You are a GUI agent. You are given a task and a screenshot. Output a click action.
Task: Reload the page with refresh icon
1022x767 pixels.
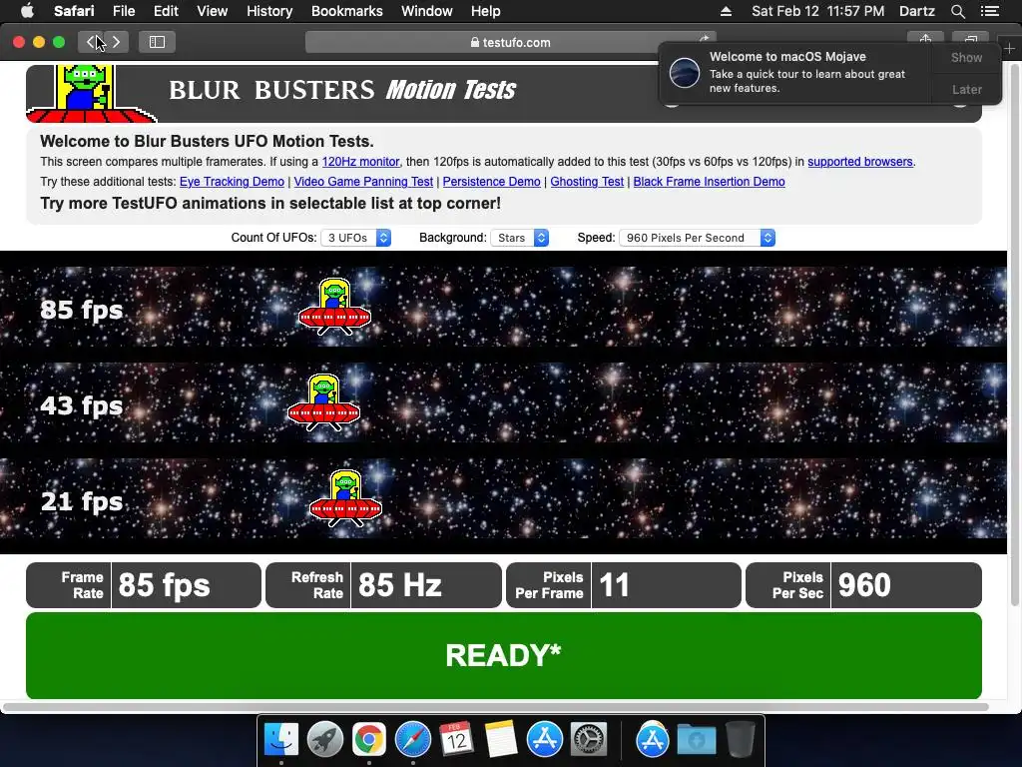coord(704,39)
